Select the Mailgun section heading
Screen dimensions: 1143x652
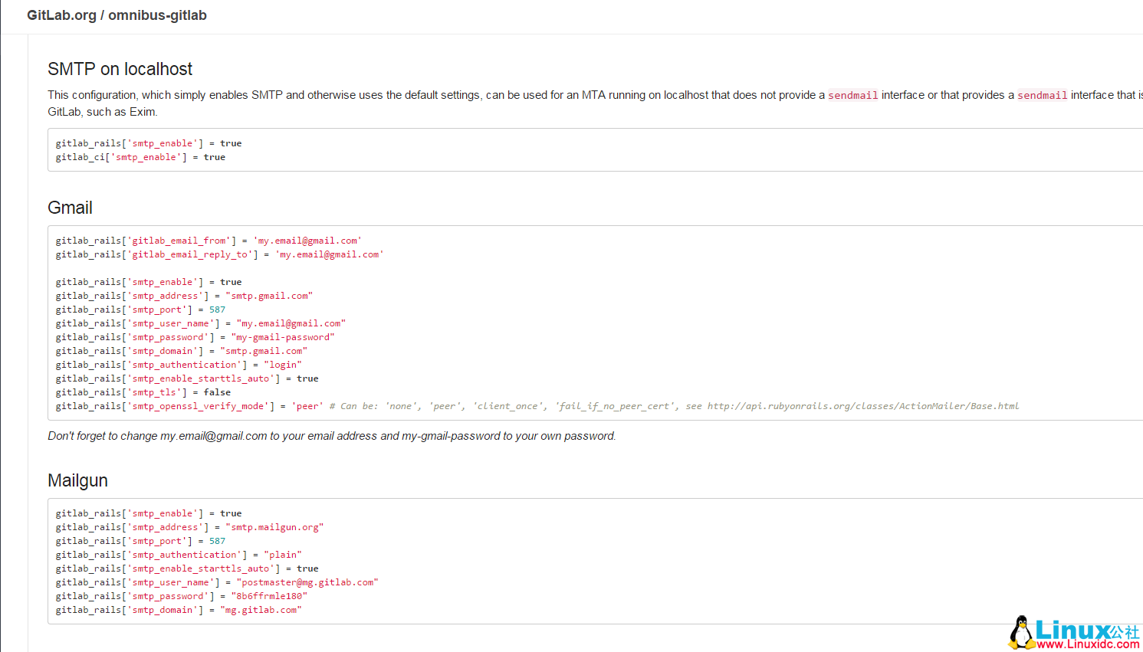(x=77, y=480)
